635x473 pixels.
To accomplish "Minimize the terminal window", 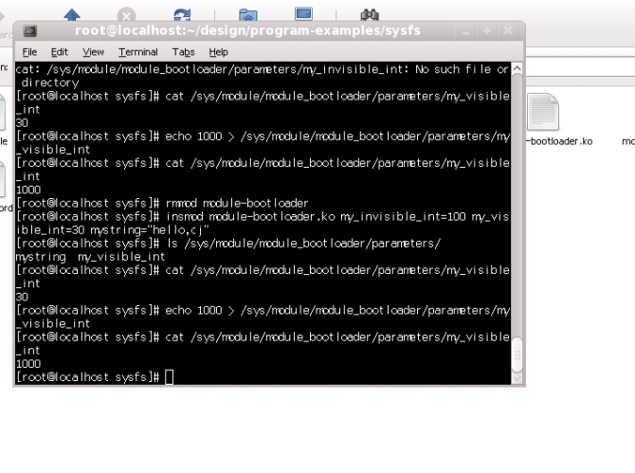I will coord(465,31).
